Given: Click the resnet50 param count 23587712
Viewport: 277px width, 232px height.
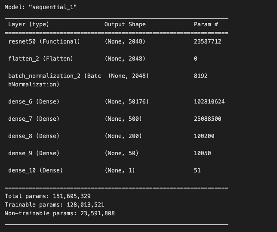Looking at the screenshot, I should tap(207, 41).
